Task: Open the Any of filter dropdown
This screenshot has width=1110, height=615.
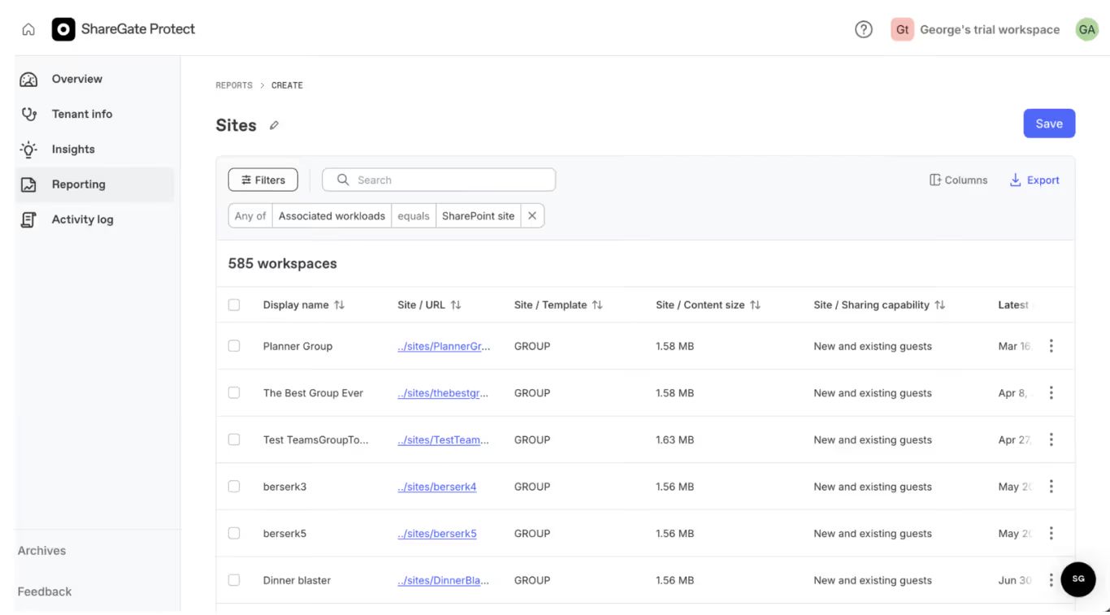Action: click(x=249, y=215)
